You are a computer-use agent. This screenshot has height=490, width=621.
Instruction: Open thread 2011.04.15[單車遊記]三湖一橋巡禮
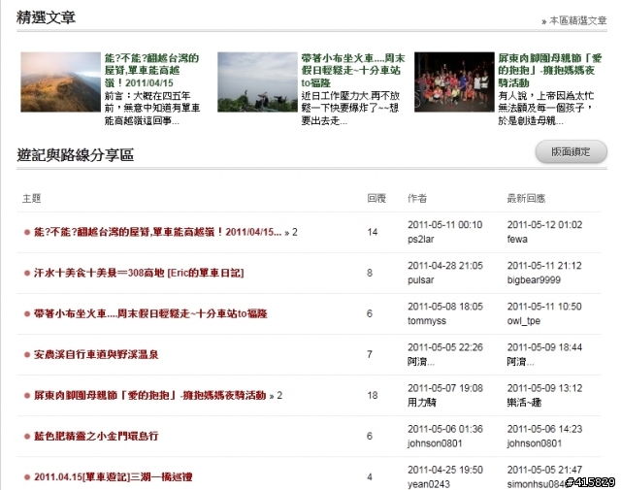(x=114, y=477)
